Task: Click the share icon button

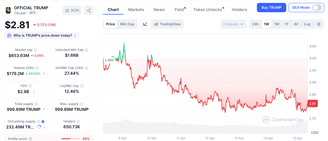Action: click(89, 10)
